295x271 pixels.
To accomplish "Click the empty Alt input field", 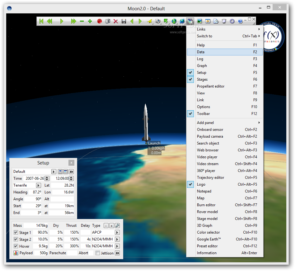I will click(62, 199).
